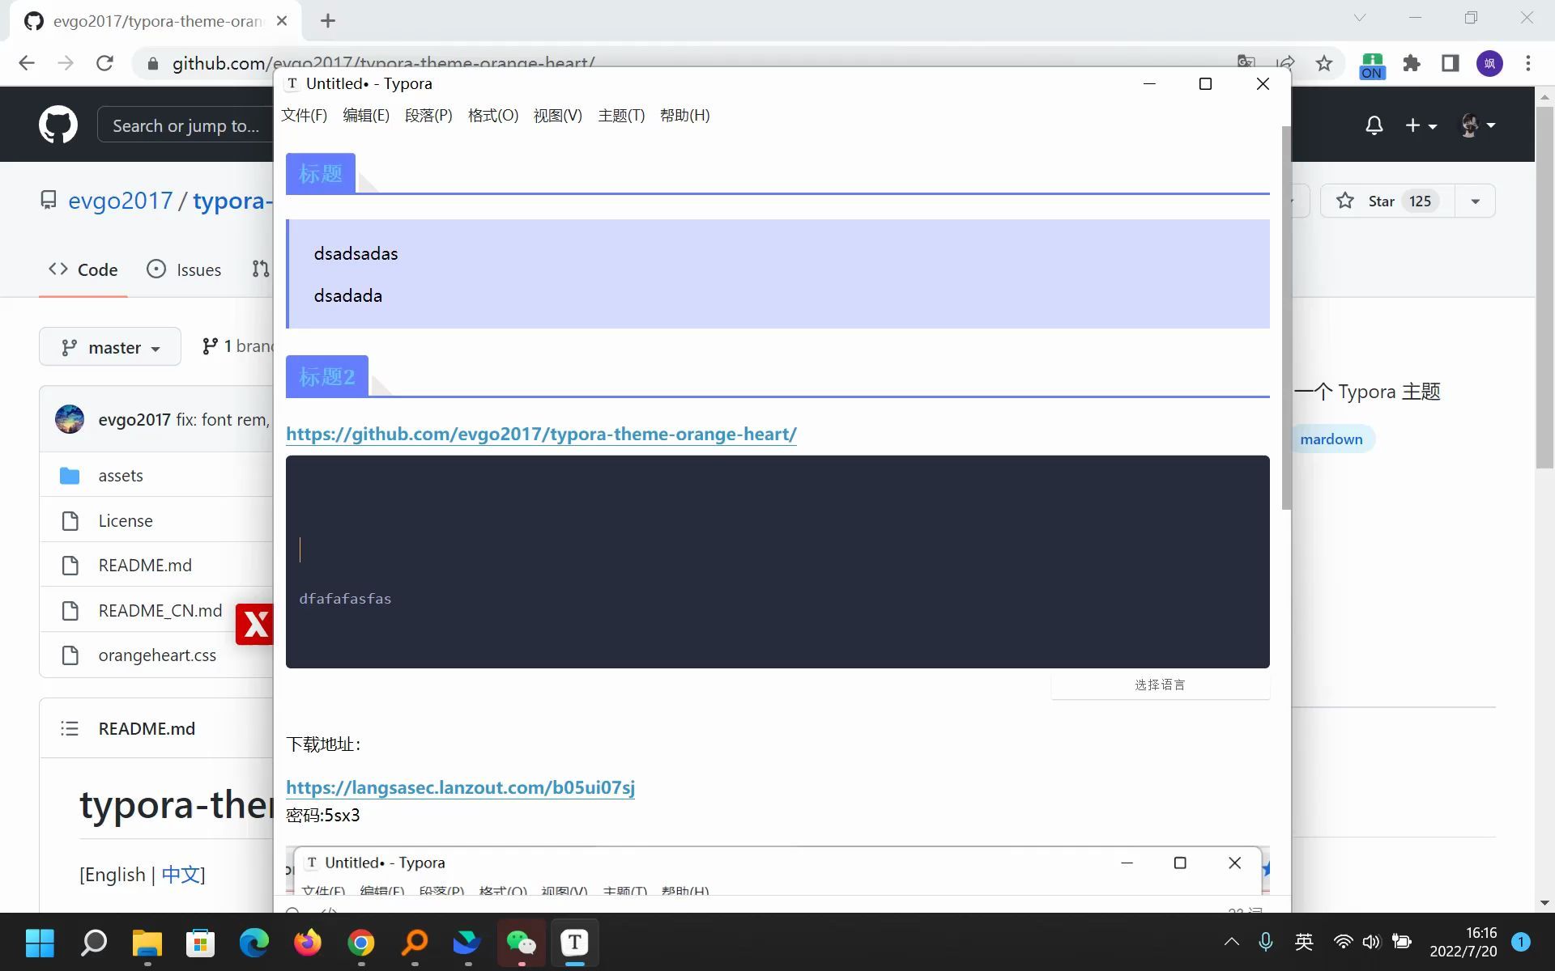
Task: Focus the GitHub 'Search or jump to' box
Action: 185,125
